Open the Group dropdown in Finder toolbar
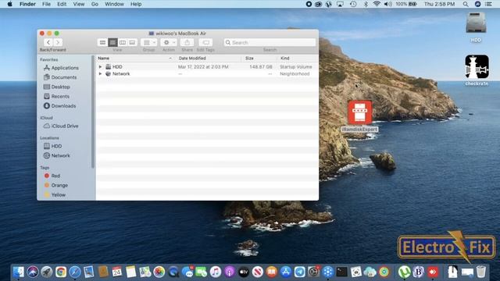This screenshot has width=500, height=281. coord(148,42)
